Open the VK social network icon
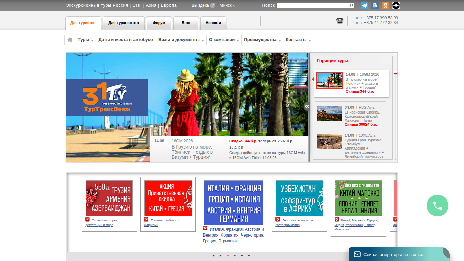 coord(375,5)
